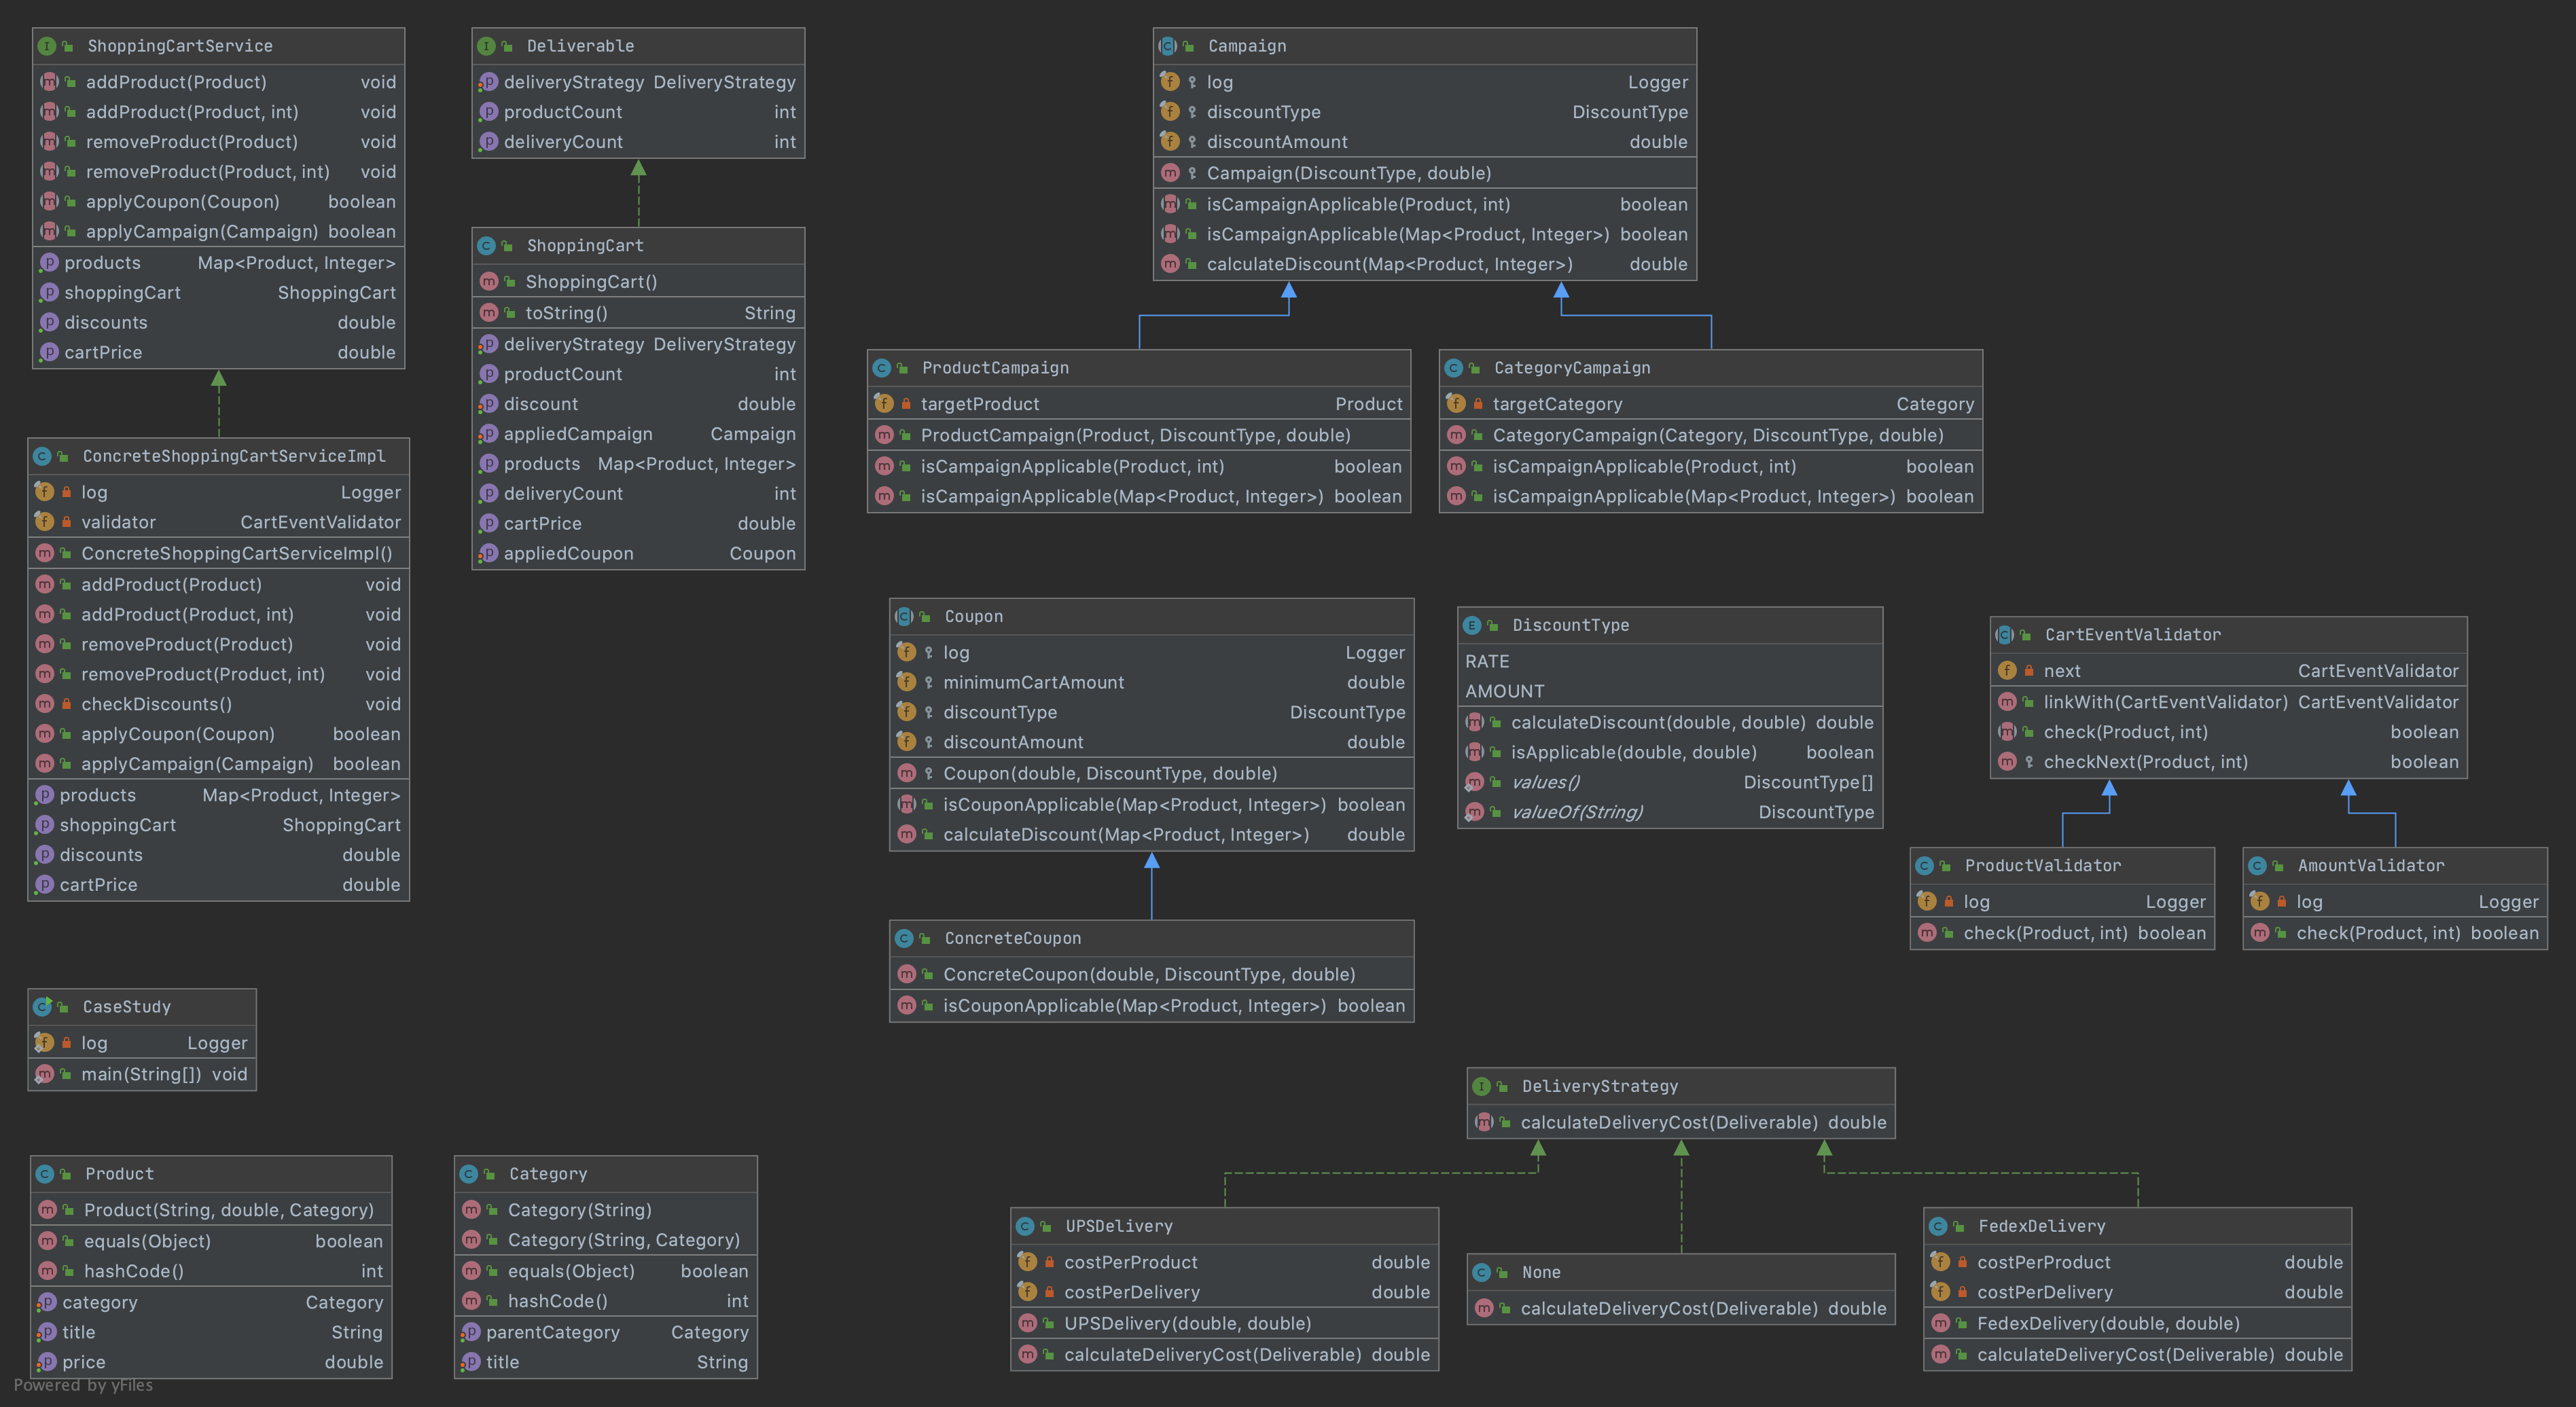Select the ShoppingCart class header
Image resolution: width=2576 pixels, height=1407 pixels.
pyautogui.click(x=585, y=246)
